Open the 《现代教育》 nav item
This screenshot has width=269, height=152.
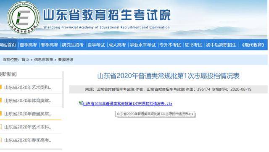[253, 45]
